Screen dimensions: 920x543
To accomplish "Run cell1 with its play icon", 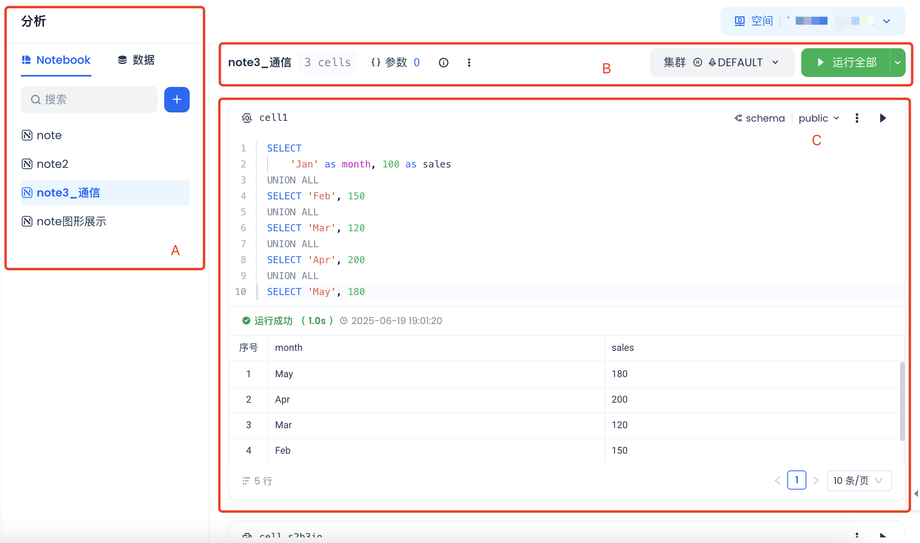I will click(883, 118).
